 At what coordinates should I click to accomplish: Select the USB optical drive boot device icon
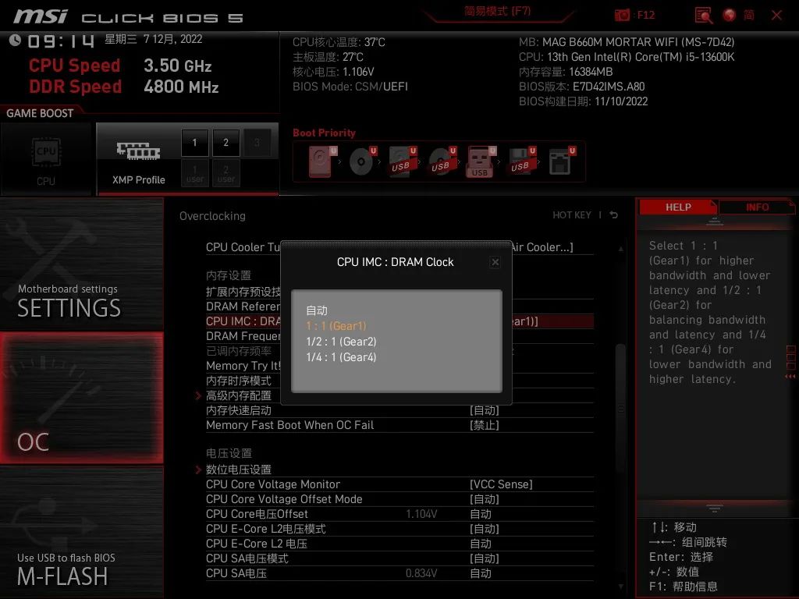[442, 161]
